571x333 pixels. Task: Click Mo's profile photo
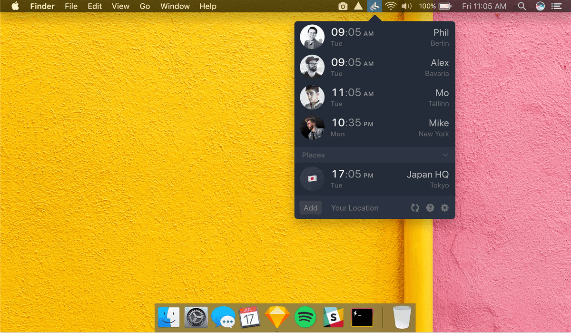coord(312,97)
